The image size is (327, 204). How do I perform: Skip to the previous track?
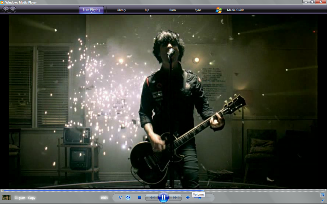tap(152, 198)
